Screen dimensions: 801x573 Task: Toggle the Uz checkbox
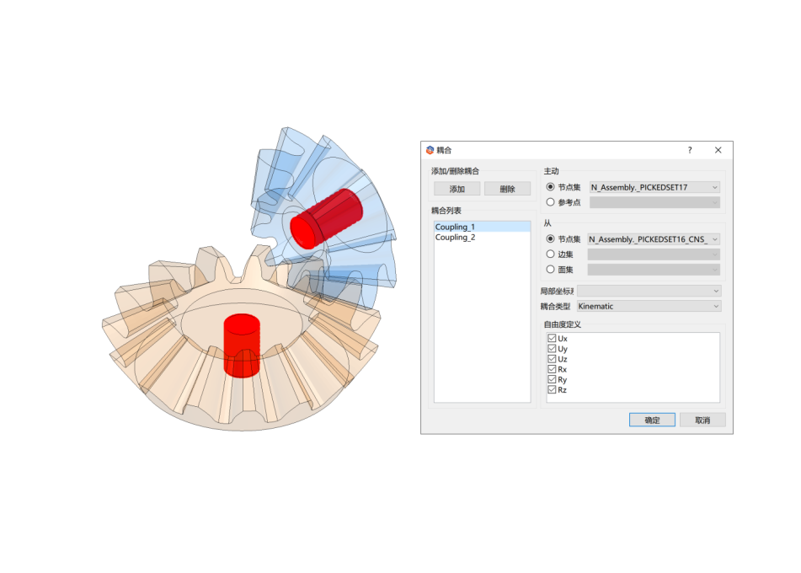552,359
